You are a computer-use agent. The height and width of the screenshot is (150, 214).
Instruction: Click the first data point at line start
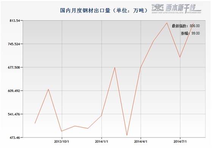pyautogui.click(x=35, y=123)
